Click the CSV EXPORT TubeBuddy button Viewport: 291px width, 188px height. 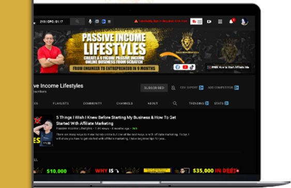coord(192,88)
